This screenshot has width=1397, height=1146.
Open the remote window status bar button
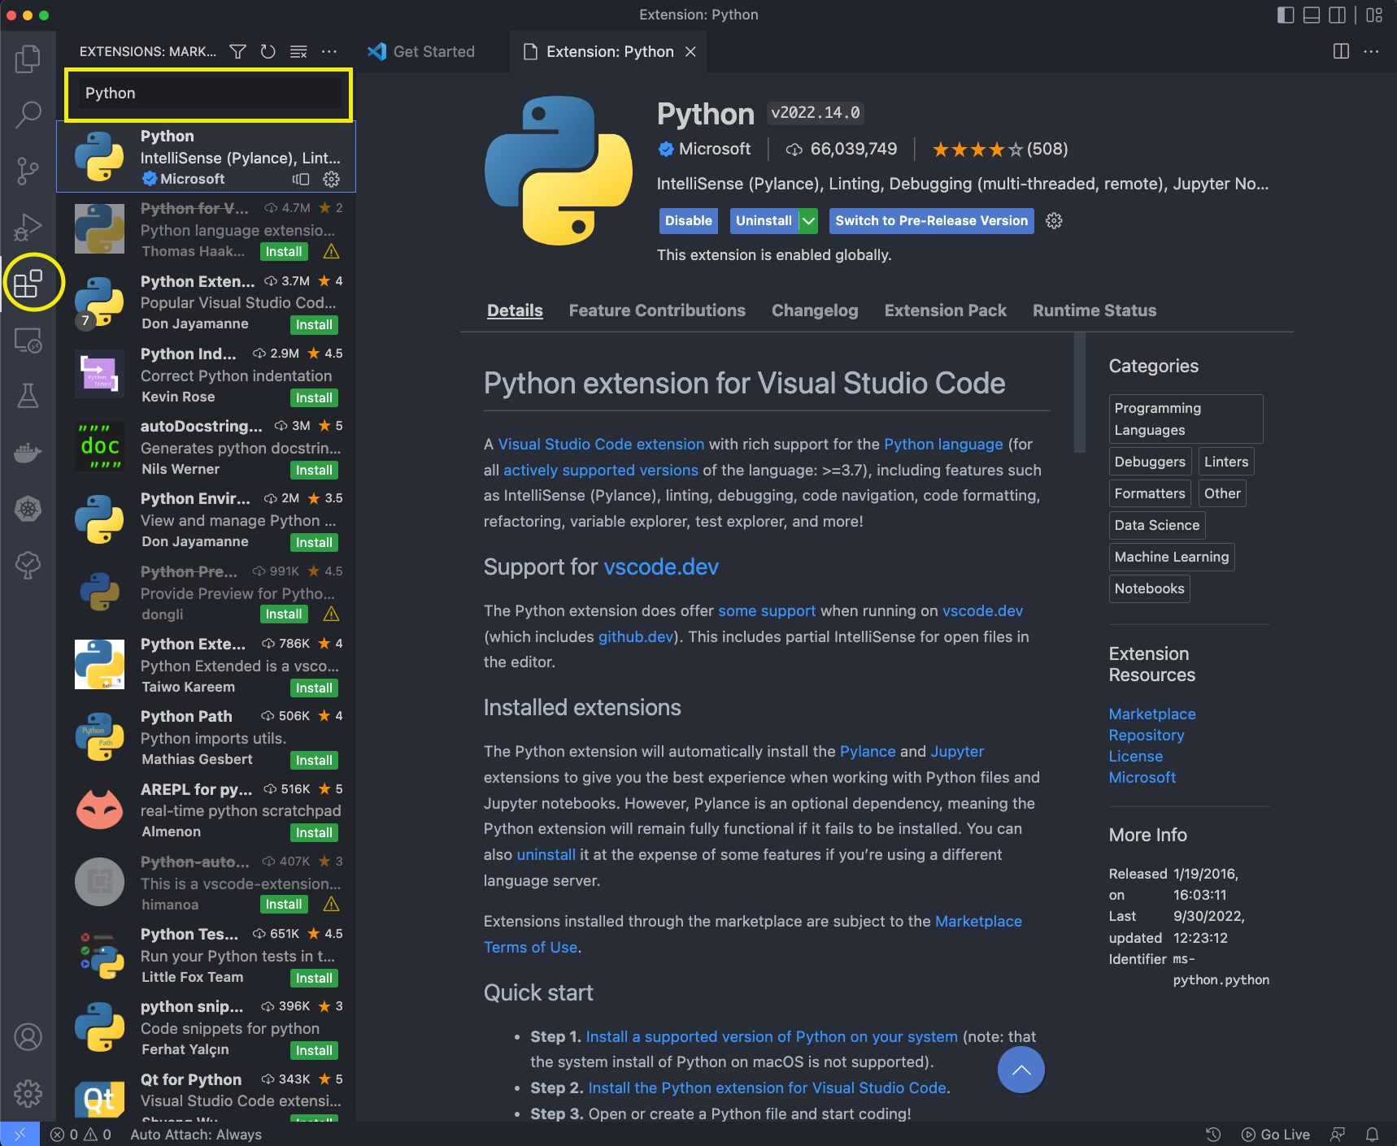click(20, 1134)
